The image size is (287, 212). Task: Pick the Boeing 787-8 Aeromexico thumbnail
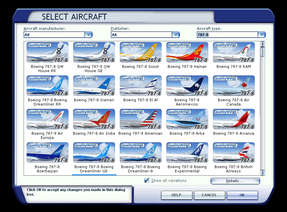pyautogui.click(x=187, y=86)
